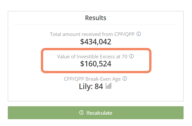192x126 pixels.
Task: View info icon beside CPP/QPP Break-Even Age
Action: (x=125, y=78)
